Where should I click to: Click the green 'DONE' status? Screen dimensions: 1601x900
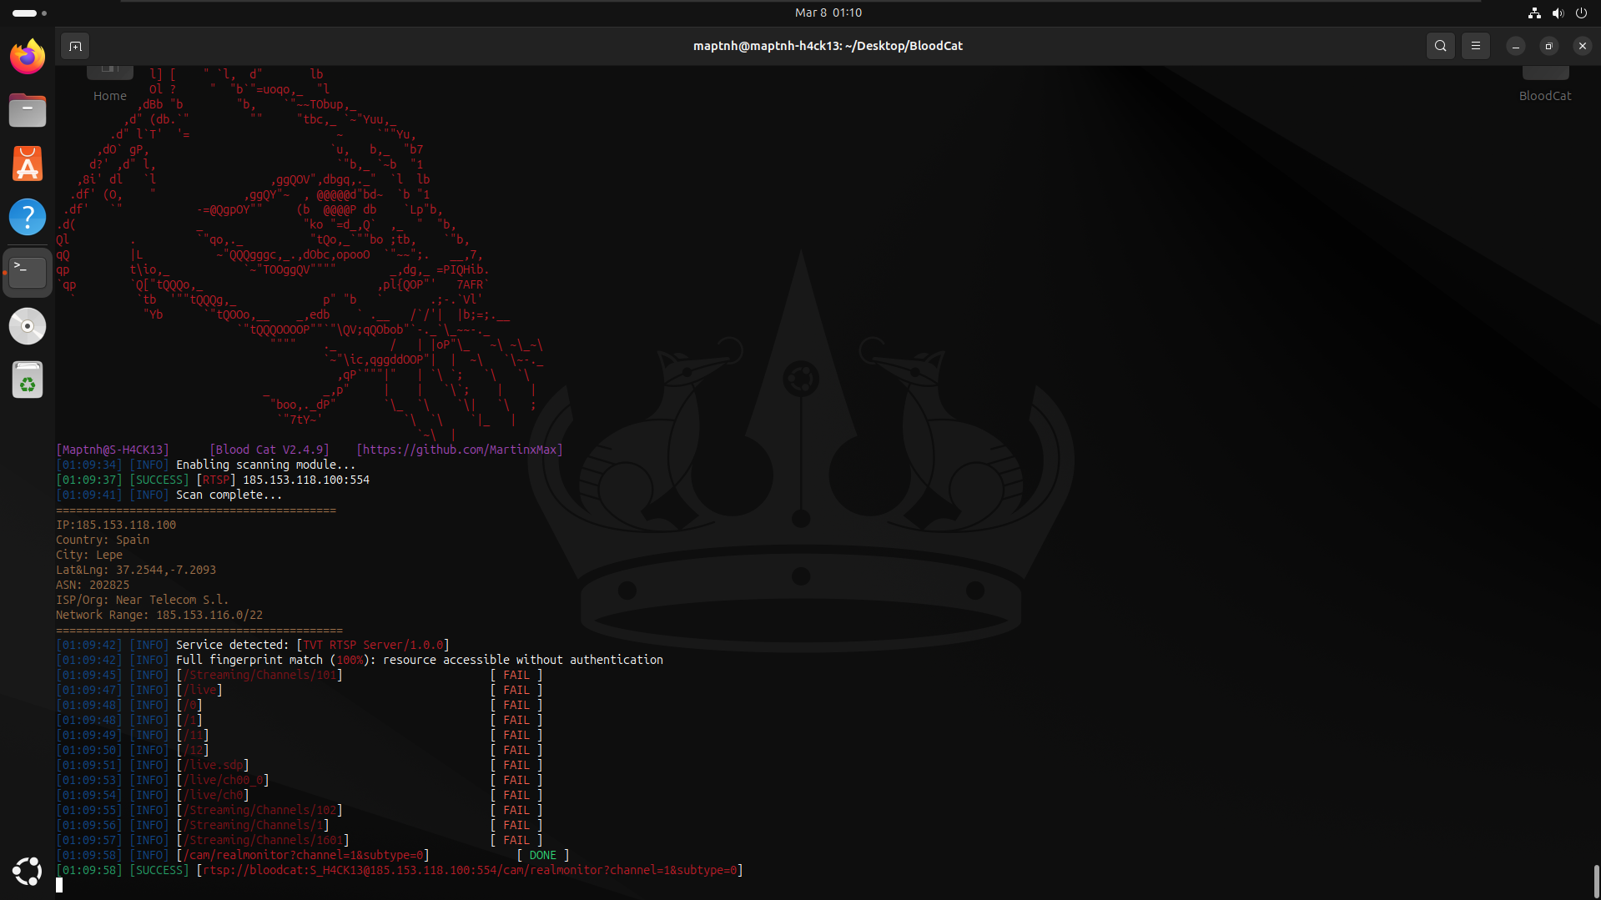542,855
